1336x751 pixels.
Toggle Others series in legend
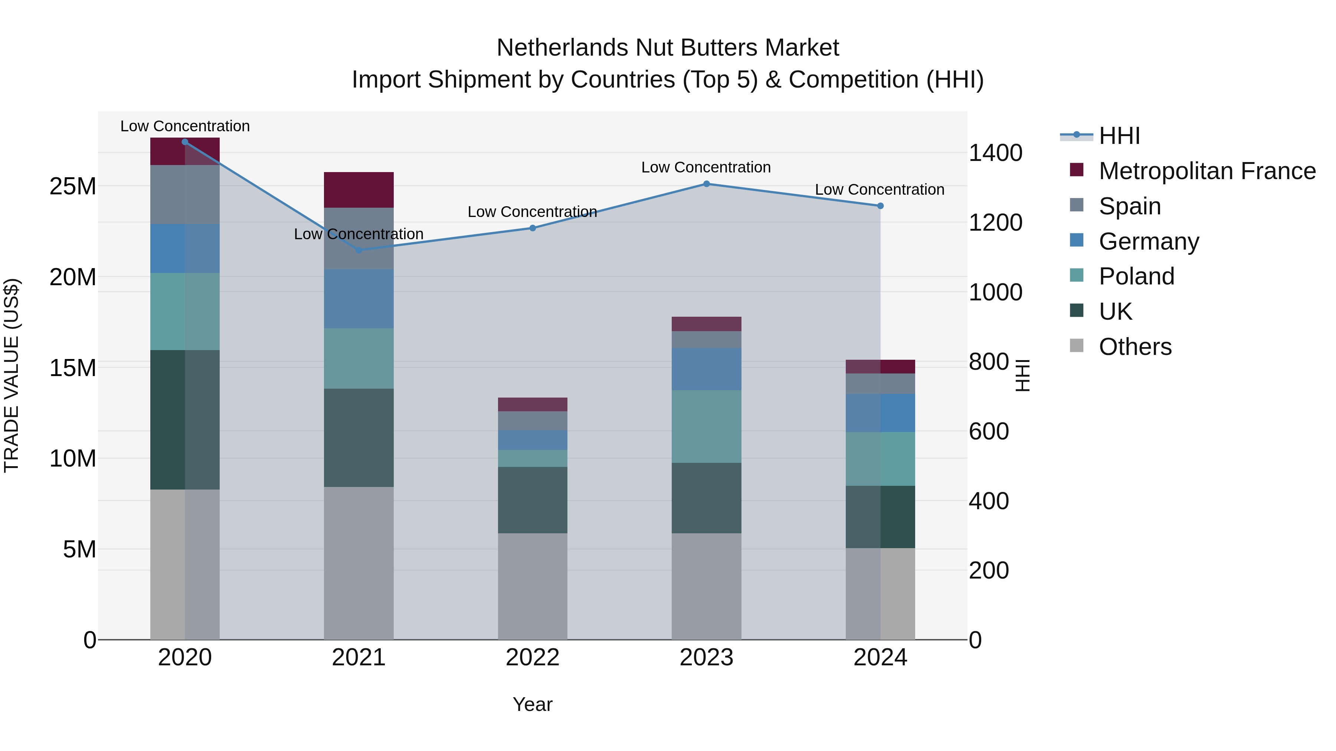1120,346
